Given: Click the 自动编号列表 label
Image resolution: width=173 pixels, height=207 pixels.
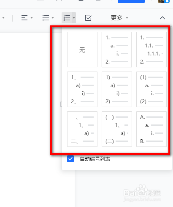Looking at the screenshot, I should pyautogui.click(x=95, y=159).
